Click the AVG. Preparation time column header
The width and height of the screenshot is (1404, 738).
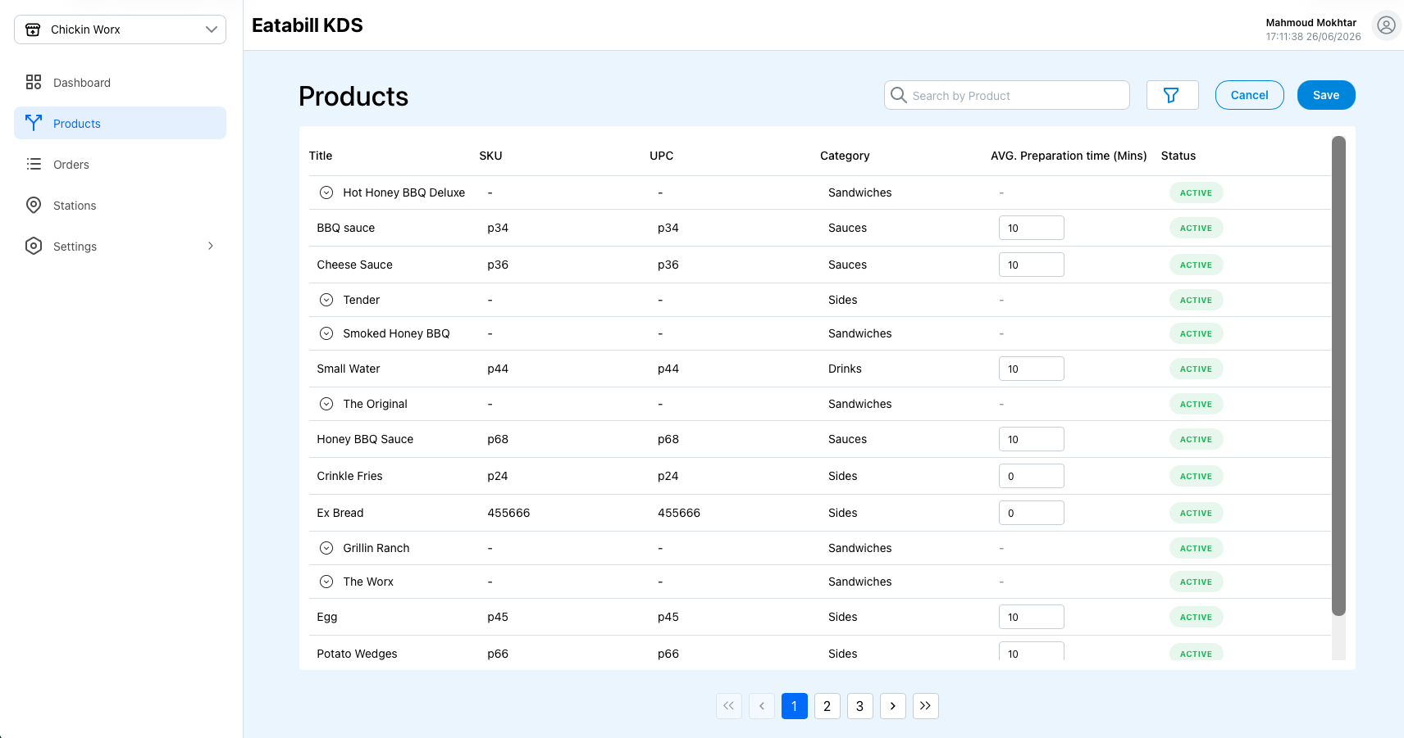[1069, 156]
